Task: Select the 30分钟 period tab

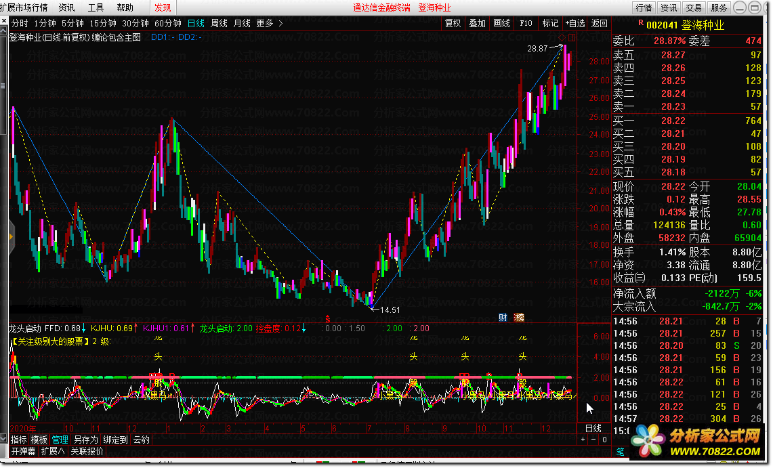Action: tap(135, 23)
